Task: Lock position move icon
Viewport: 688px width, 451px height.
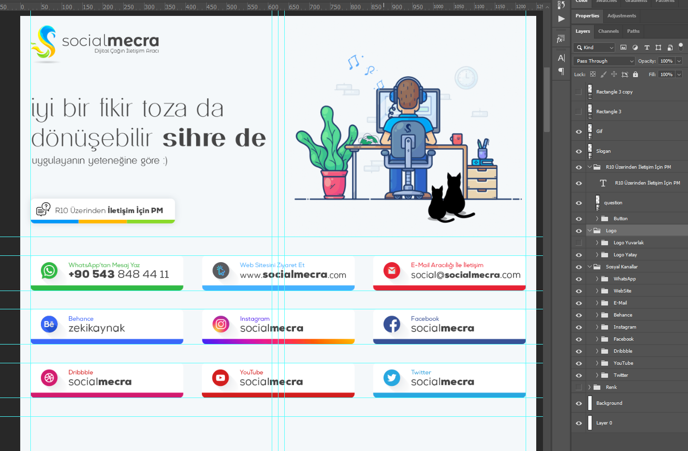Action: 614,74
